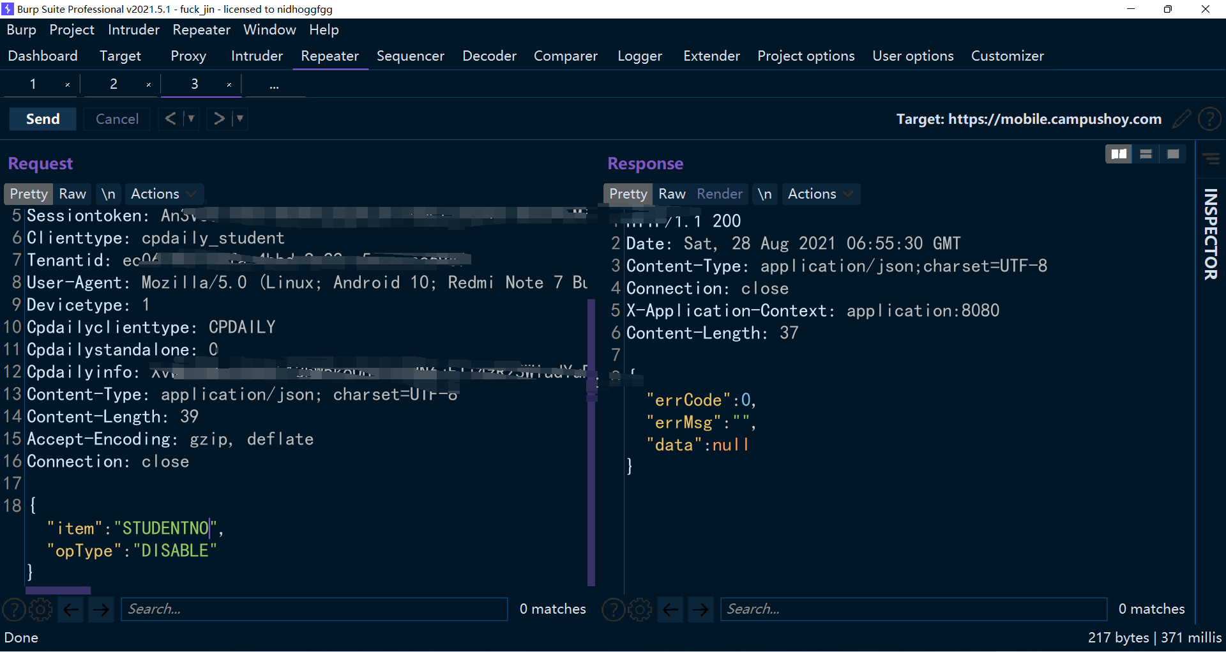This screenshot has height=652, width=1226.
Task: Select side-by-side layout view icon
Action: (x=1119, y=154)
